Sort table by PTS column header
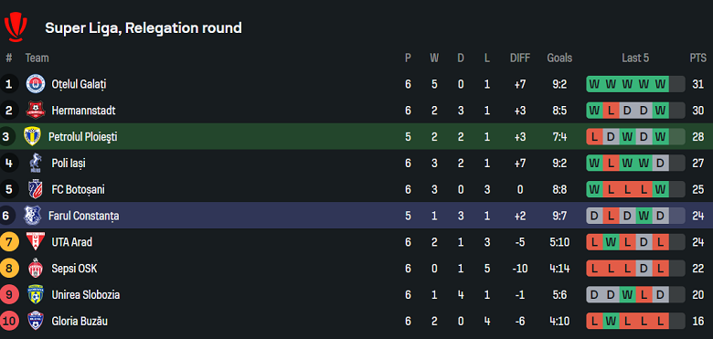Screen dimensions: 713x339 pos(698,58)
